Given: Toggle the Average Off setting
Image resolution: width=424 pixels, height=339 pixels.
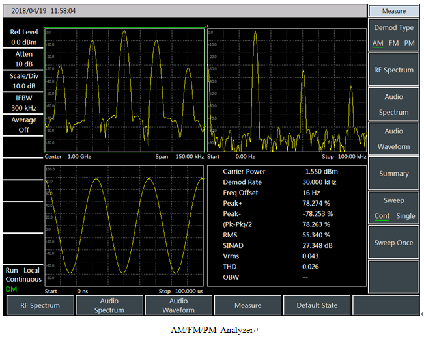Looking at the screenshot, I should coord(23,125).
